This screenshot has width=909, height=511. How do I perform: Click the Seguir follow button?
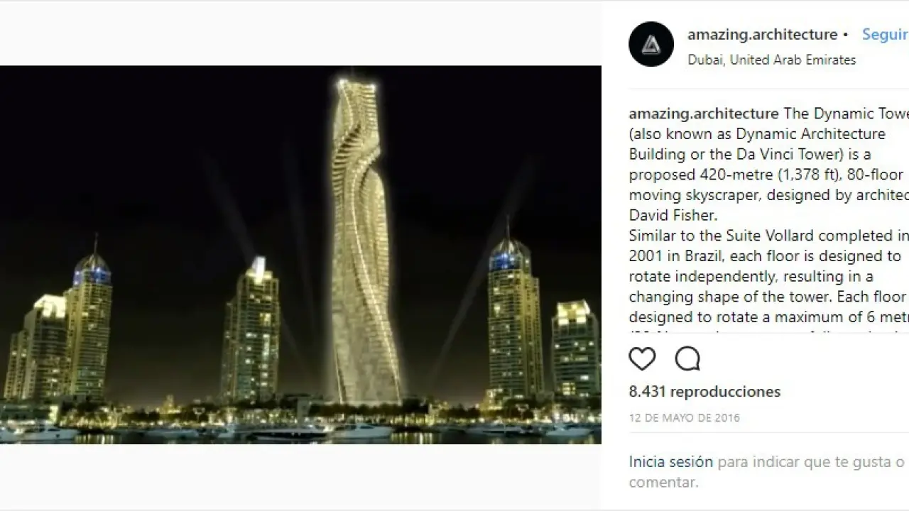tap(885, 34)
